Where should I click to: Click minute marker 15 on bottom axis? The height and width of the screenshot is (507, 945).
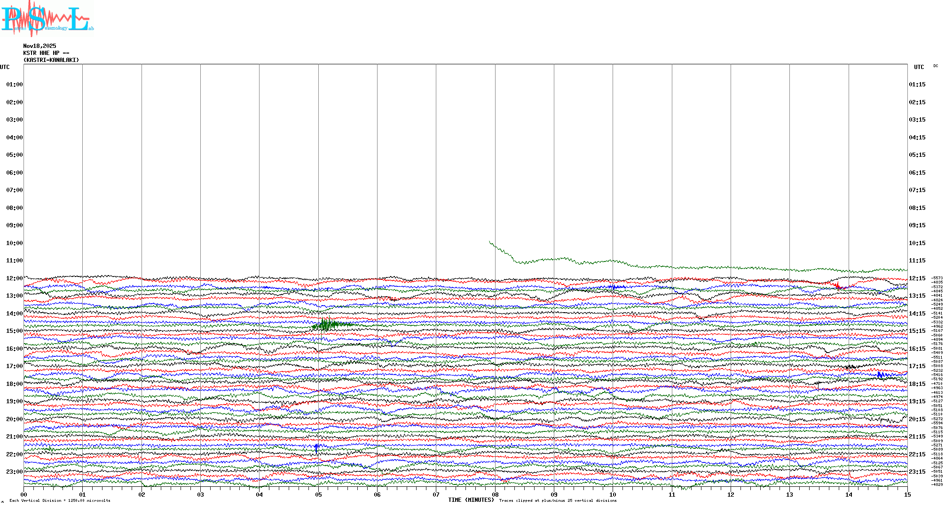click(x=907, y=494)
